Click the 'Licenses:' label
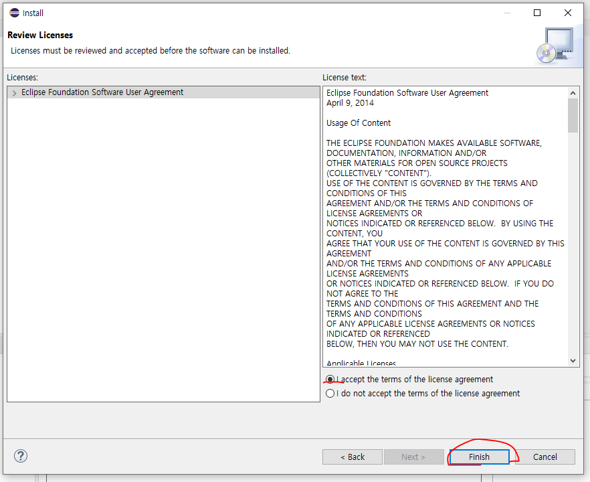 (x=23, y=78)
